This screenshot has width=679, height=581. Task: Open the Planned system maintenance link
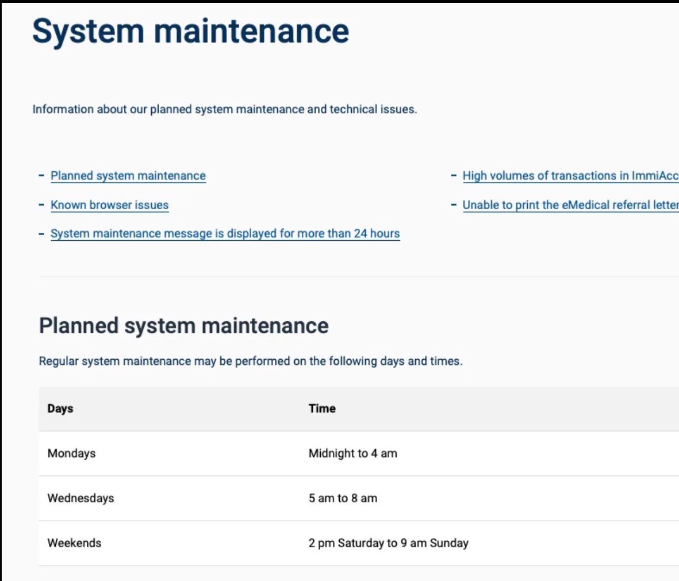(128, 176)
